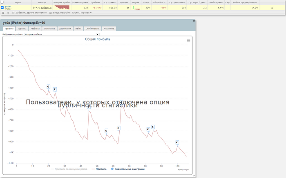Image resolution: width=286 pixels, height=178 pixels.
Task: Sort by the Ср. участники column header
Action: tap(177, 2)
